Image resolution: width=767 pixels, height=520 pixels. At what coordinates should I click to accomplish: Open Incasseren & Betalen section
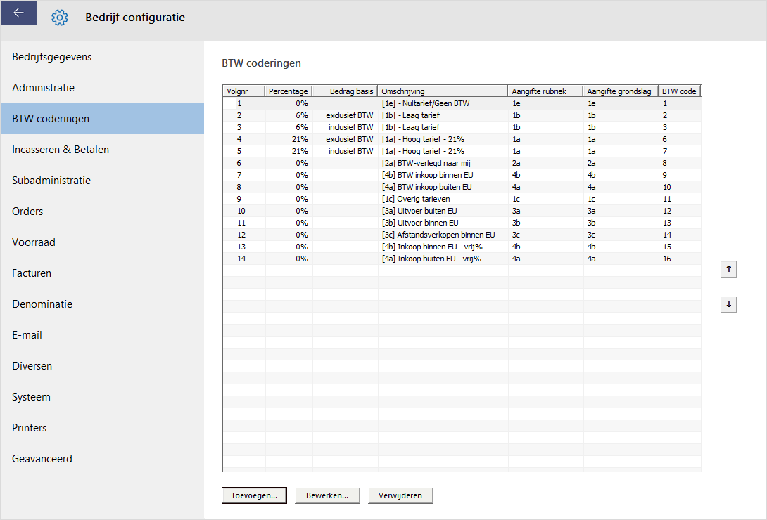tap(102, 150)
